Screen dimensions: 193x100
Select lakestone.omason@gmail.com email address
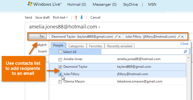(140, 81)
